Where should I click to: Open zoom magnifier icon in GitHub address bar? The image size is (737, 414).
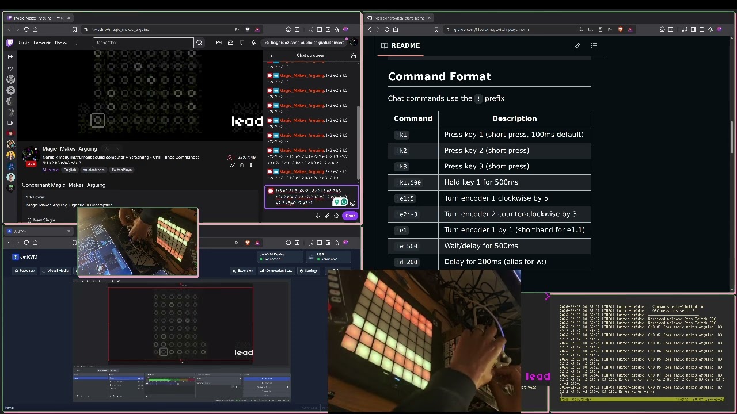point(580,29)
